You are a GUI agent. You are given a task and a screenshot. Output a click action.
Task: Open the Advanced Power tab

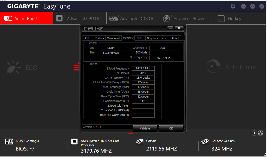pyautogui.click(x=186, y=18)
